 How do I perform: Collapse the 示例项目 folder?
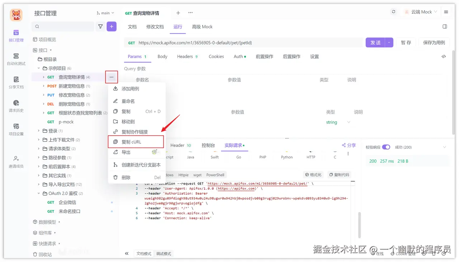[x=39, y=68]
